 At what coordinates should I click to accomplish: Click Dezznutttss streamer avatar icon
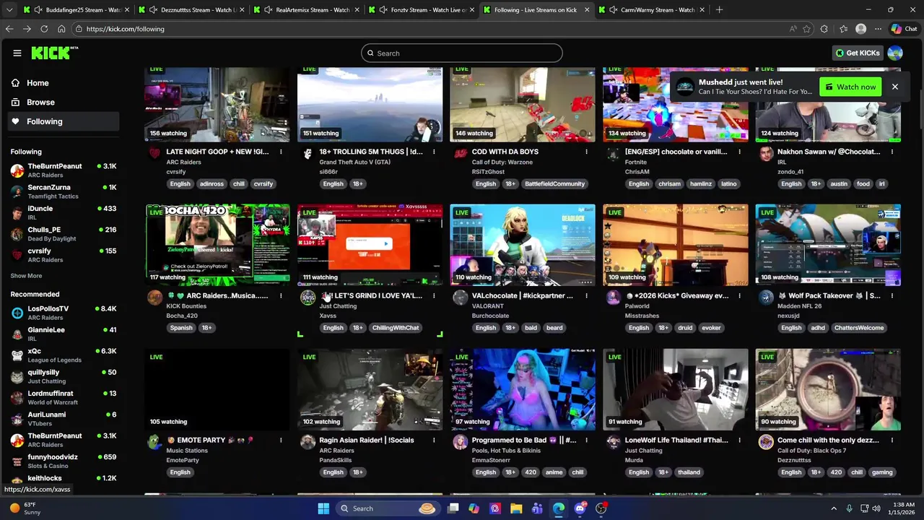(x=765, y=441)
